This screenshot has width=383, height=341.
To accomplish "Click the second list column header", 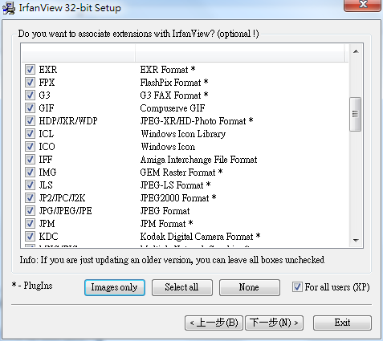I will pyautogui.click(x=240, y=53).
